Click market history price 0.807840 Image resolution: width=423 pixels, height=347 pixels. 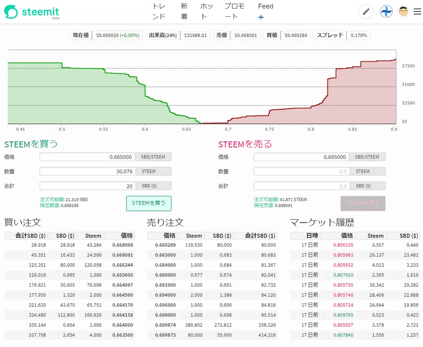pyautogui.click(x=343, y=335)
